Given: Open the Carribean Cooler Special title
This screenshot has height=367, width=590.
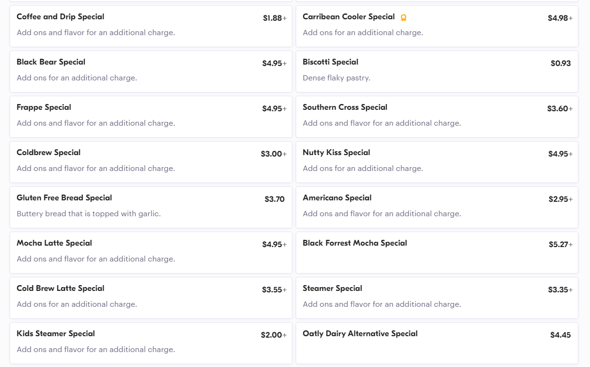Looking at the screenshot, I should pos(348,17).
